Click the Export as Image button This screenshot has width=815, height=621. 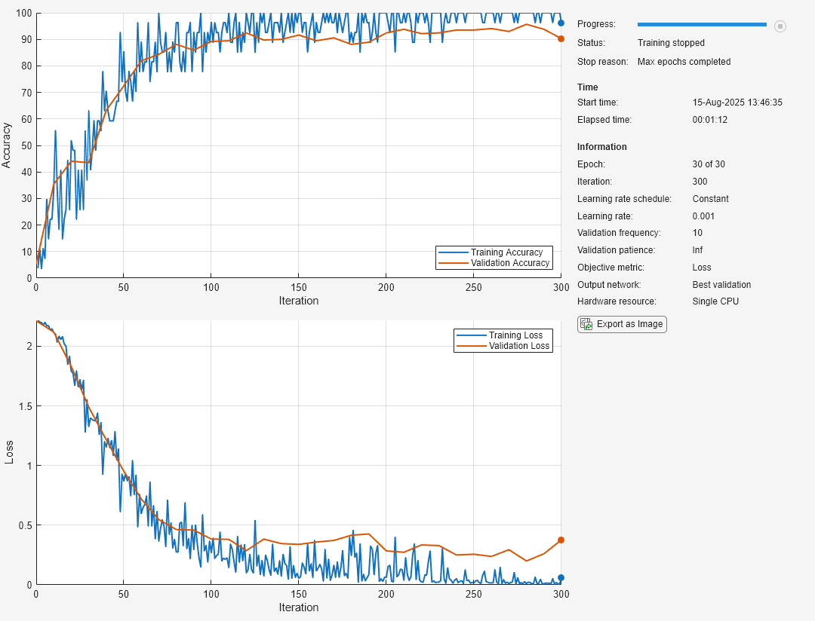(622, 324)
